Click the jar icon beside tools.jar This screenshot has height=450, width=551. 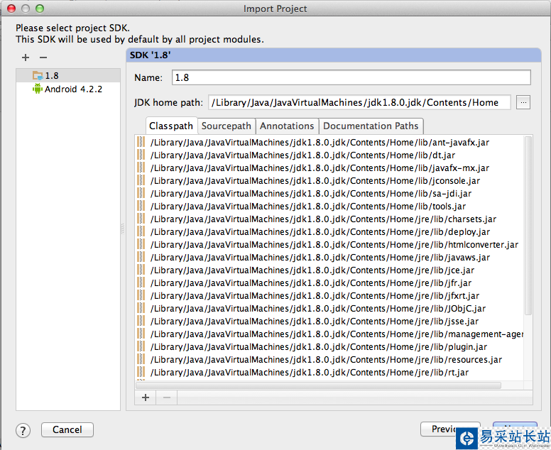[141, 207]
